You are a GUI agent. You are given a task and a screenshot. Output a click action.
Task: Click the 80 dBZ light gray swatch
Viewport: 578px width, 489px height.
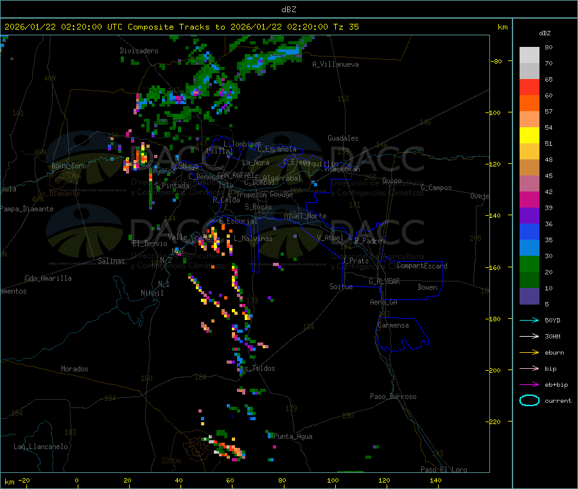click(x=529, y=55)
